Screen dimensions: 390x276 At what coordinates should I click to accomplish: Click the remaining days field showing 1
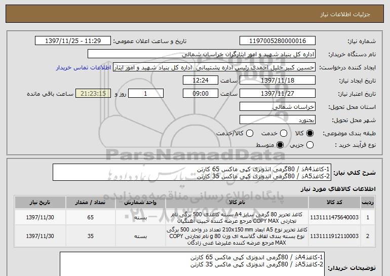146,94
